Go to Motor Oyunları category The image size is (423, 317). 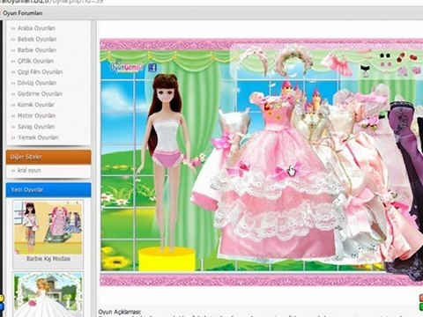click(36, 115)
